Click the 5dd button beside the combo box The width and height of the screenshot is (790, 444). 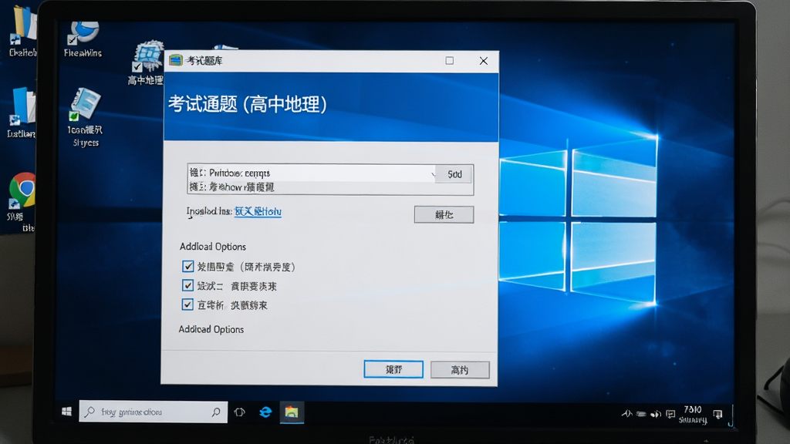click(454, 174)
